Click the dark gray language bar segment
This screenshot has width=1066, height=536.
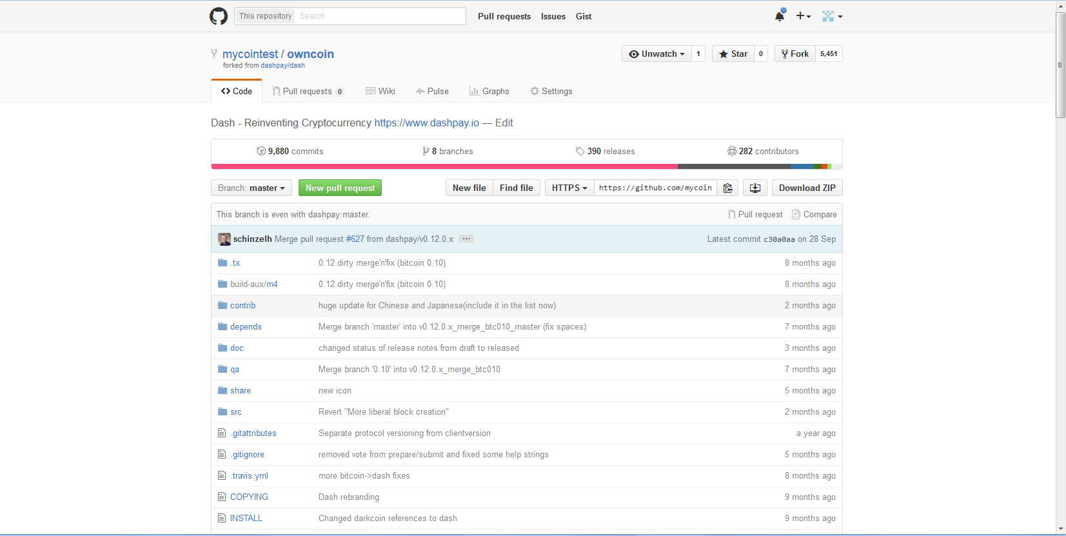[x=735, y=166]
